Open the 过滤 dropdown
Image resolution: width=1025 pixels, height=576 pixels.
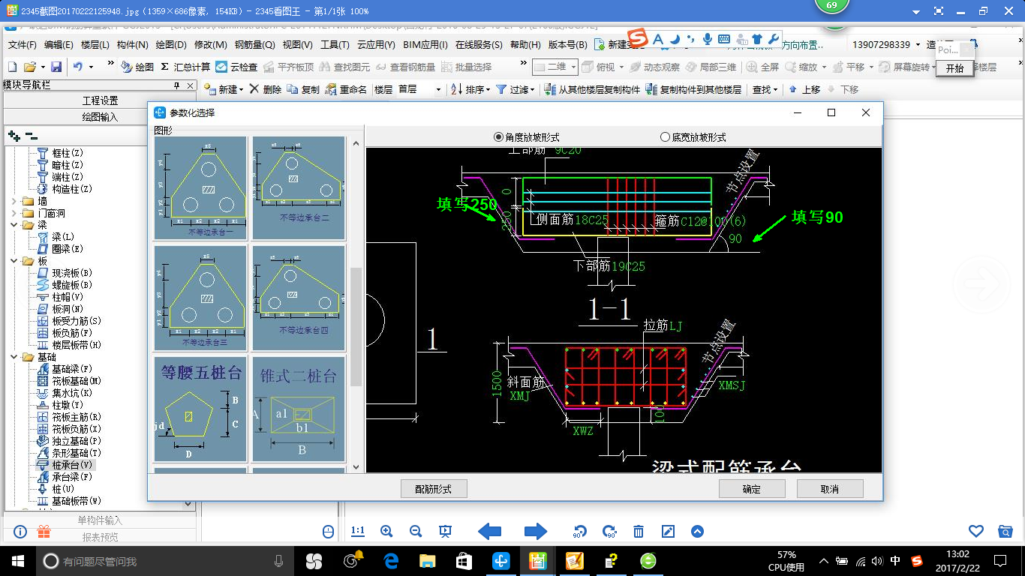(515, 89)
